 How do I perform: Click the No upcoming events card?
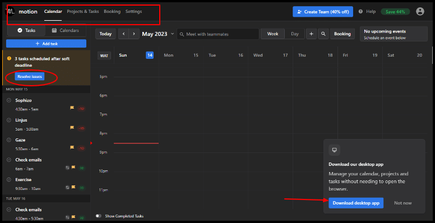tap(394, 34)
